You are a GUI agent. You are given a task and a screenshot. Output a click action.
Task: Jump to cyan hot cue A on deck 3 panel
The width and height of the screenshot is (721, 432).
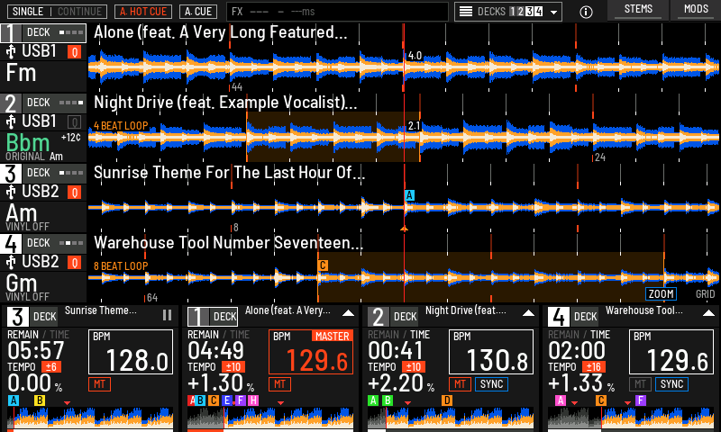[14, 400]
